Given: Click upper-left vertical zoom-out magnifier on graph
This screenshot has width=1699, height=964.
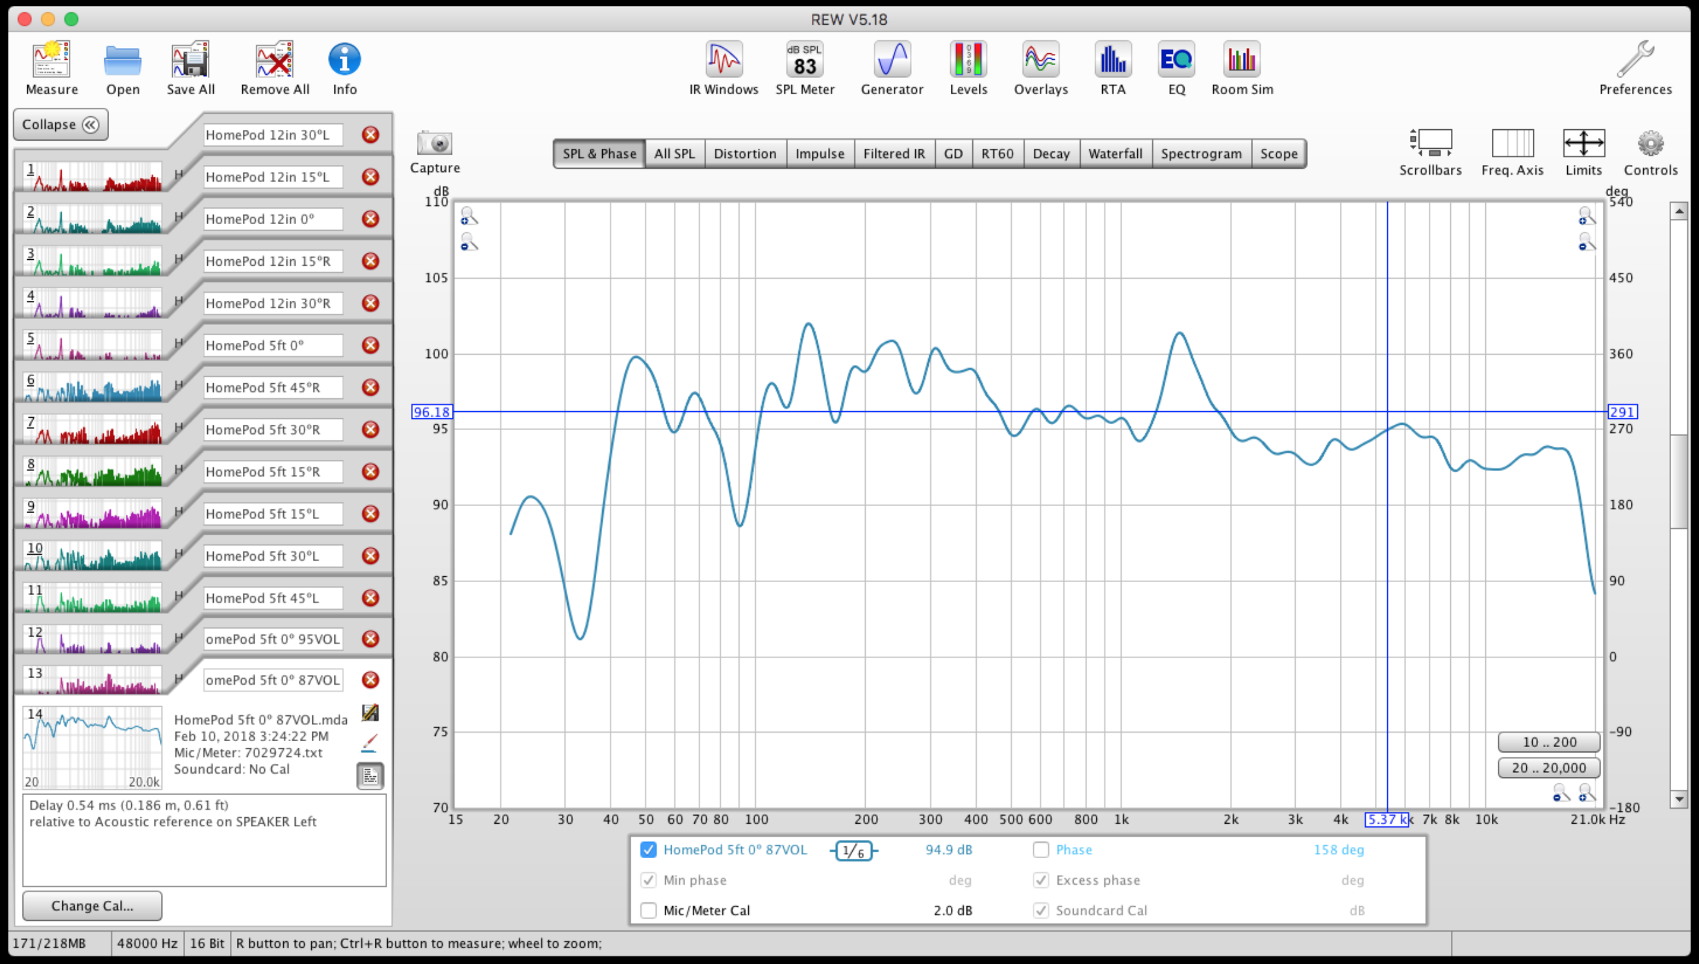Looking at the screenshot, I should (x=469, y=242).
